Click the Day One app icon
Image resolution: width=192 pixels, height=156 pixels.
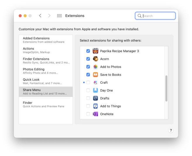[x=95, y=91]
